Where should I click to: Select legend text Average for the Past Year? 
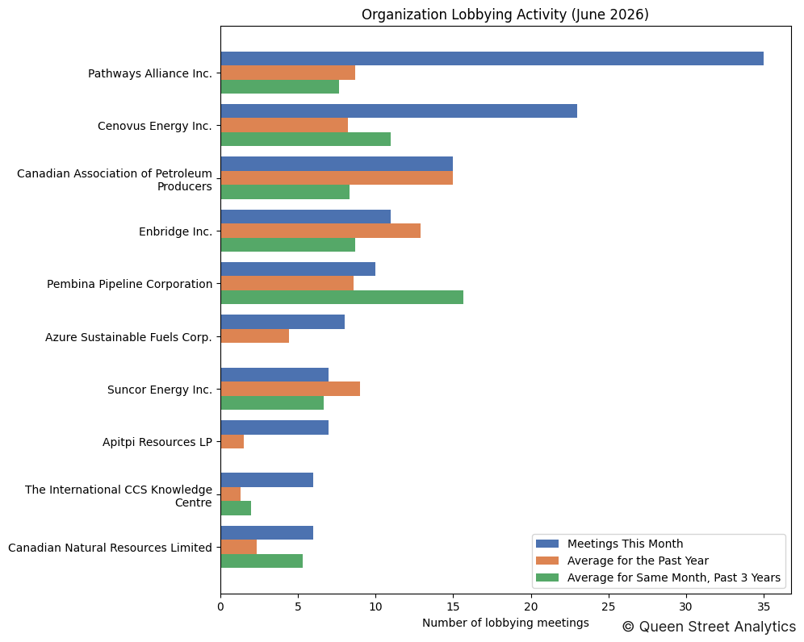pyautogui.click(x=638, y=561)
